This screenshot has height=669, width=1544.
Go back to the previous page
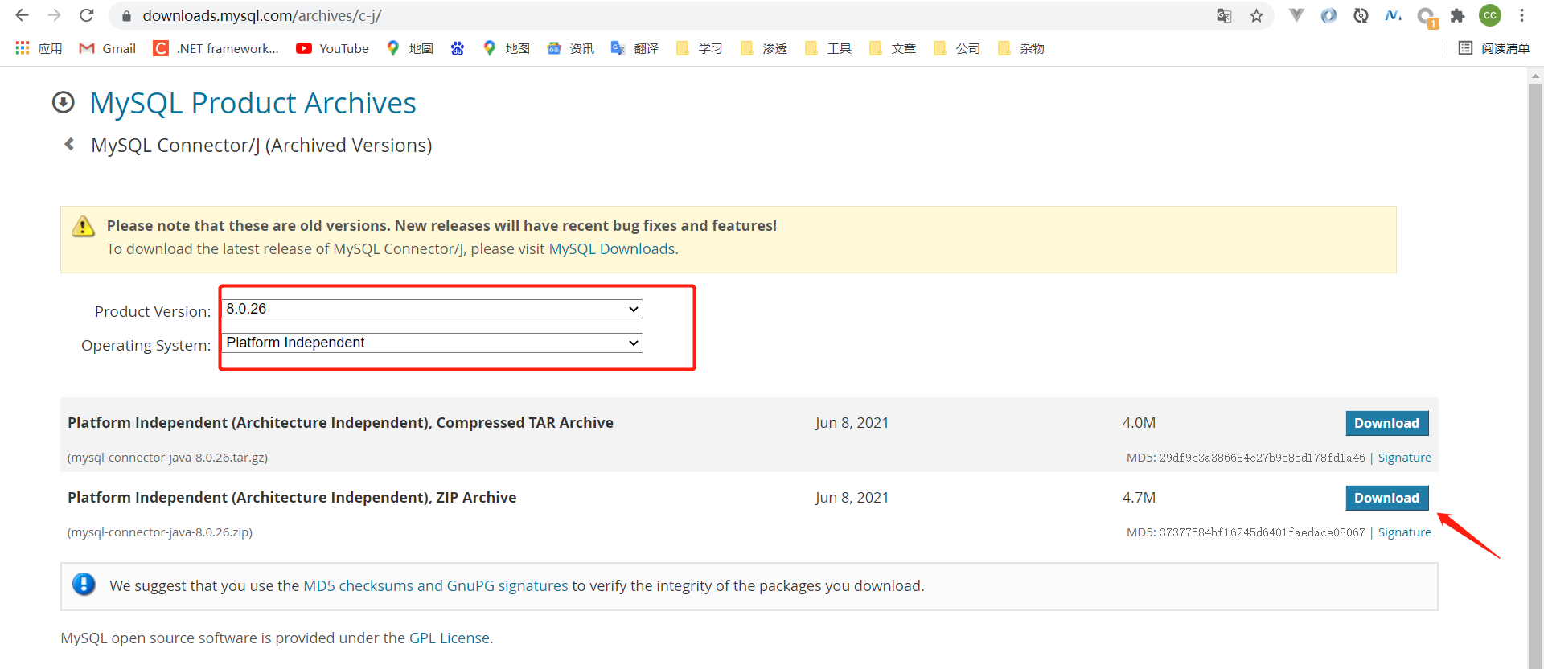[22, 15]
